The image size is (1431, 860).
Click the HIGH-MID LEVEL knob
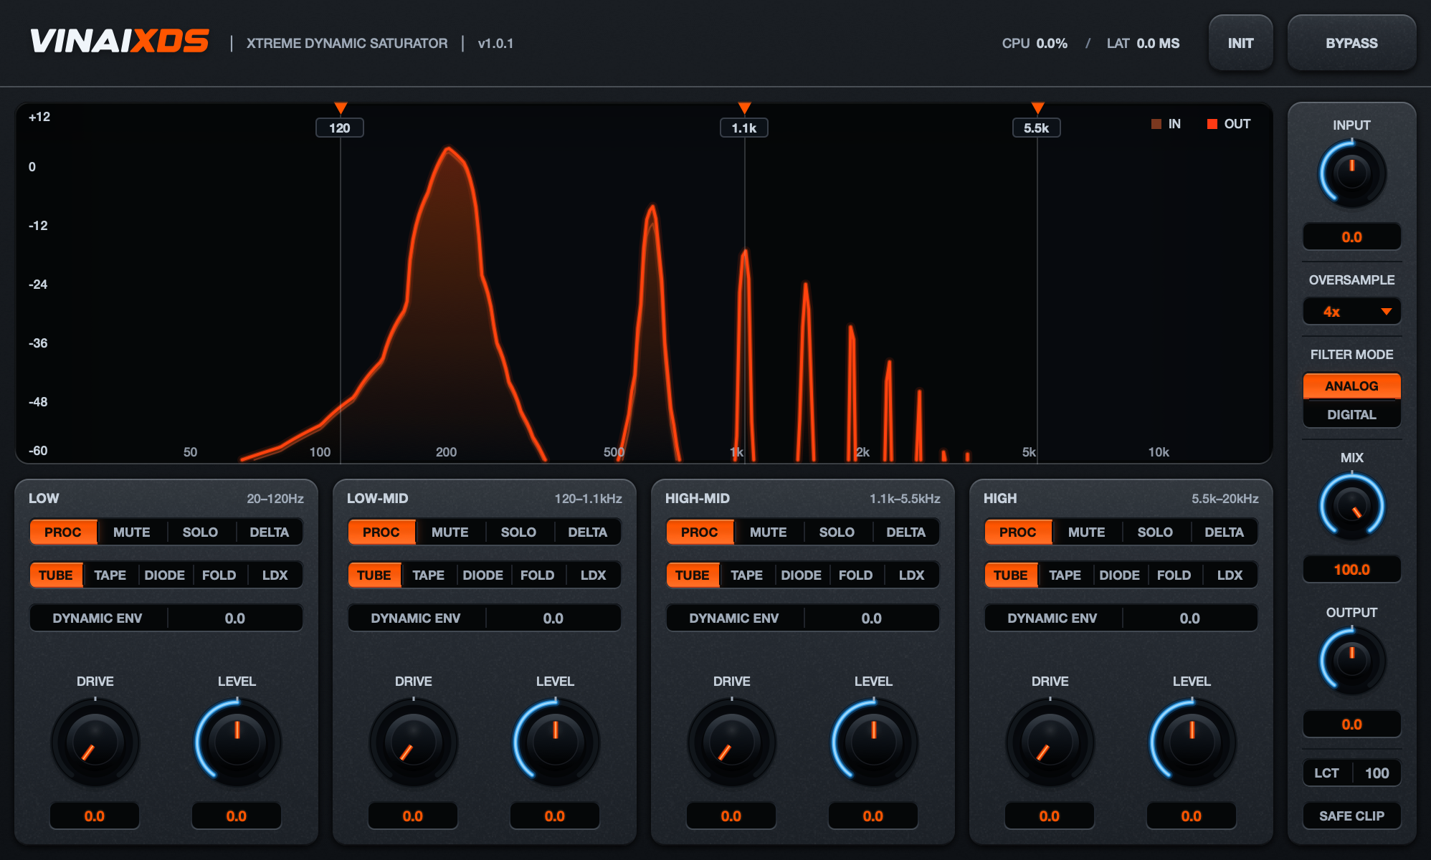(874, 742)
